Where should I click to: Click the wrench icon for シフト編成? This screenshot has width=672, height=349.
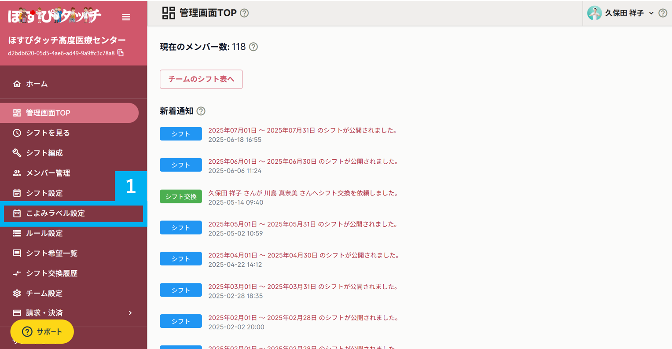coord(17,153)
